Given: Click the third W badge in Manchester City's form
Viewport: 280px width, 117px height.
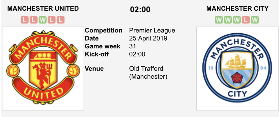Looking at the screenshot, I should [237, 20].
